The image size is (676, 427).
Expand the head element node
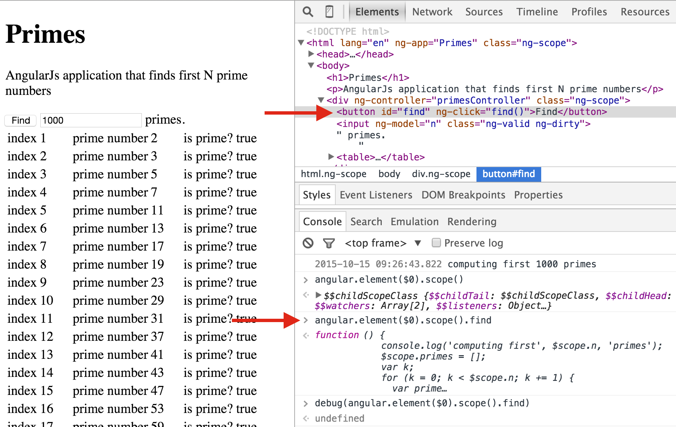[311, 54]
